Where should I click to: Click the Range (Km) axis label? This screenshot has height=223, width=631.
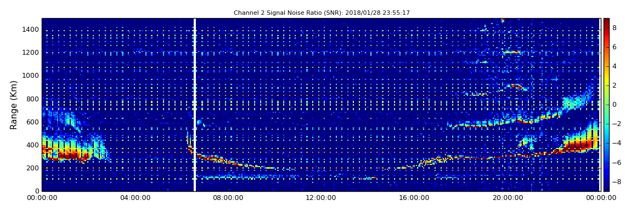[14, 105]
